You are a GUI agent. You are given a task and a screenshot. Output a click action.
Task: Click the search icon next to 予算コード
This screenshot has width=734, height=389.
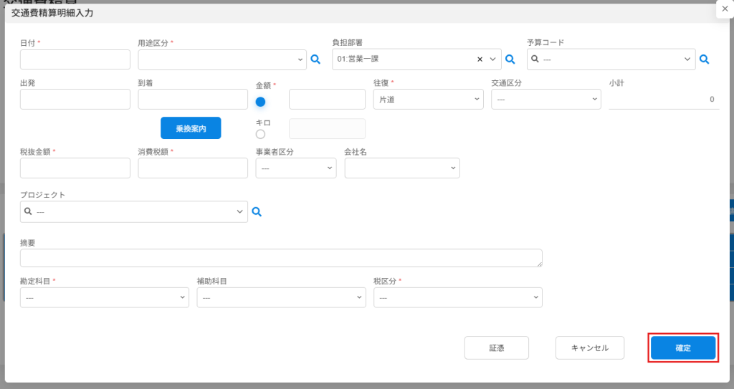[x=705, y=60]
